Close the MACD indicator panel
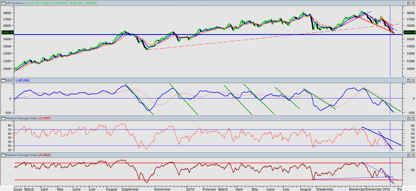416x191 pixels. pyautogui.click(x=413, y=80)
